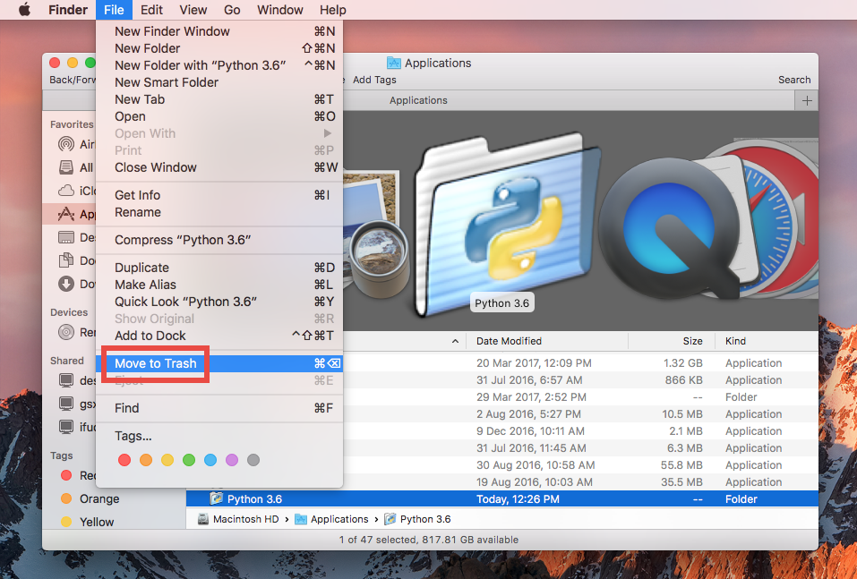Open the Apple menu icon

tap(24, 11)
